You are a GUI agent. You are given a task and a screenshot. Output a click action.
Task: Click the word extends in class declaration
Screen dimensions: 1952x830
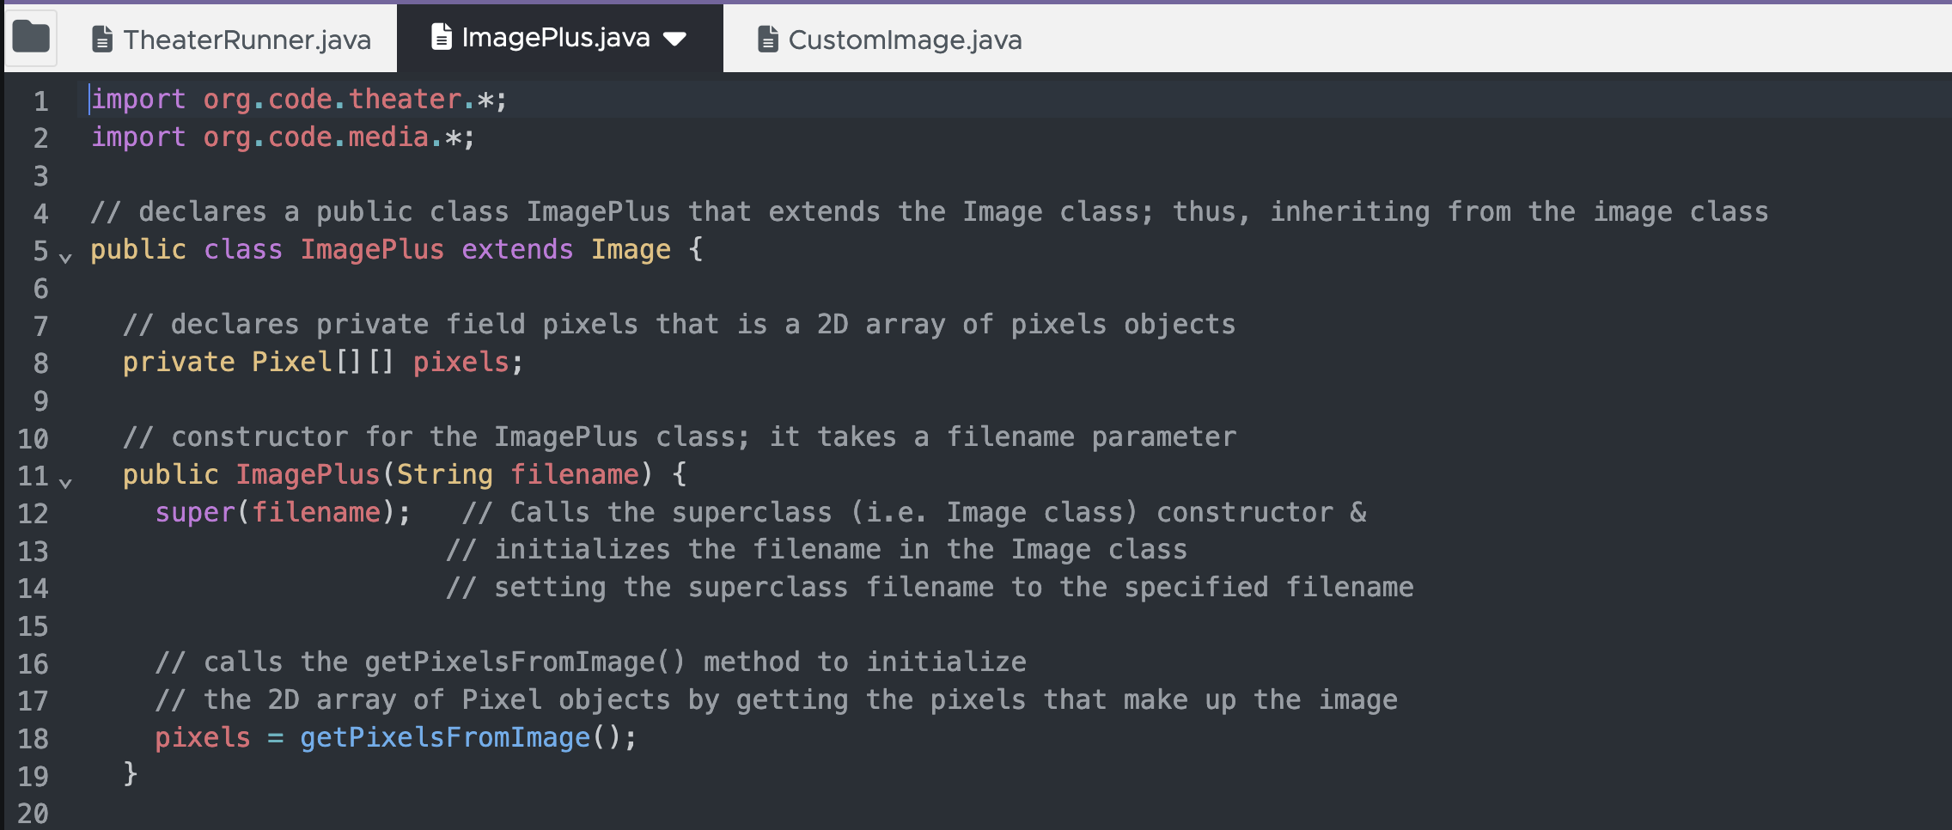coord(517,249)
